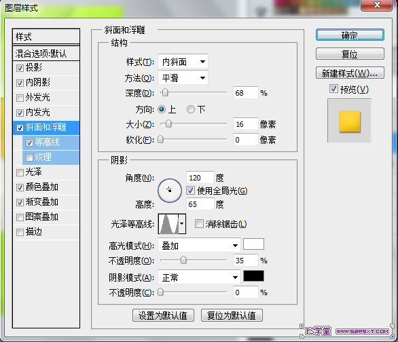Click the 深度 depth slider handle
The width and height of the screenshot is (398, 342).
point(165,93)
